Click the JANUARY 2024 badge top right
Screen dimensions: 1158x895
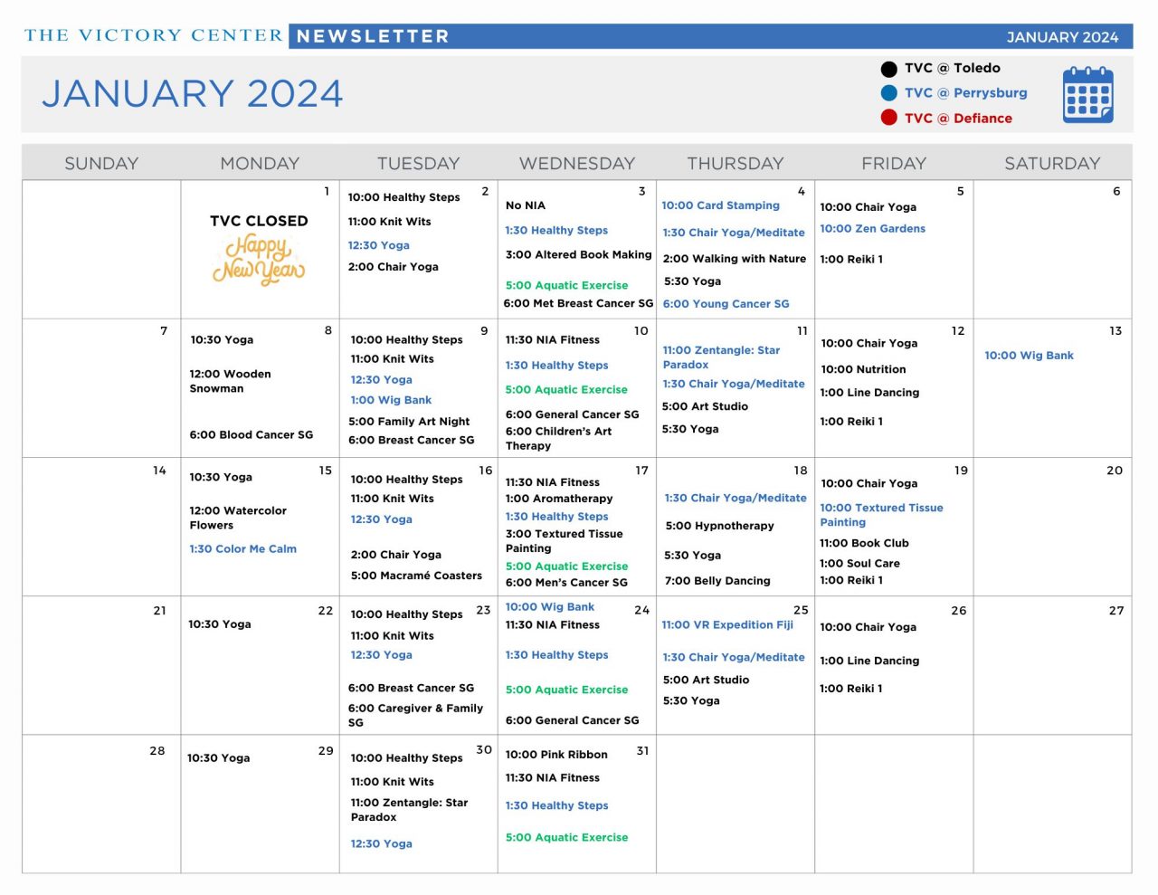coord(1062,37)
